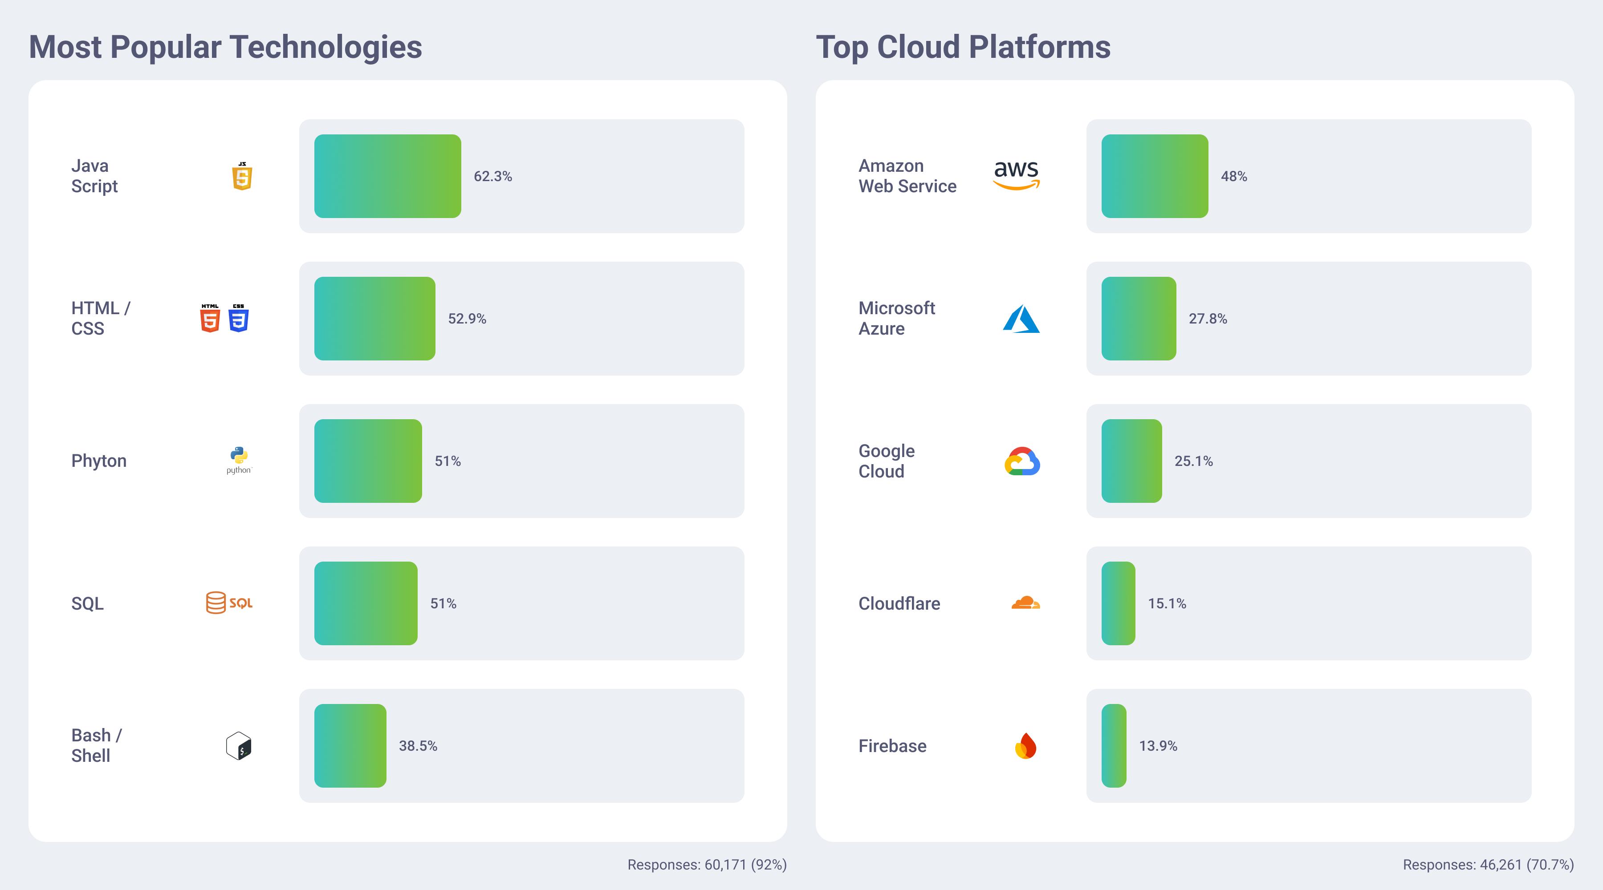This screenshot has height=890, width=1603.
Task: Click the Microsoft Azure triangle logo
Action: 1021,319
